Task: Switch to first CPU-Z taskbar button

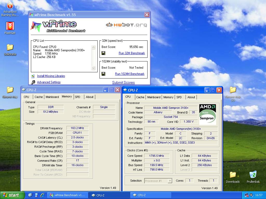Action: (109, 195)
